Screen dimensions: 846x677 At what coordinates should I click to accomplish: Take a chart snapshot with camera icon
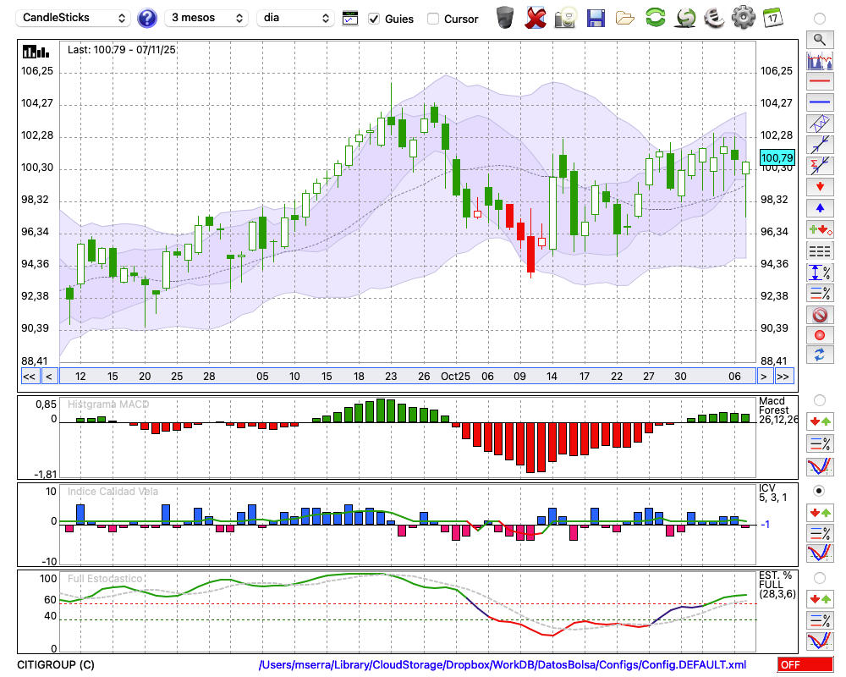[x=565, y=18]
